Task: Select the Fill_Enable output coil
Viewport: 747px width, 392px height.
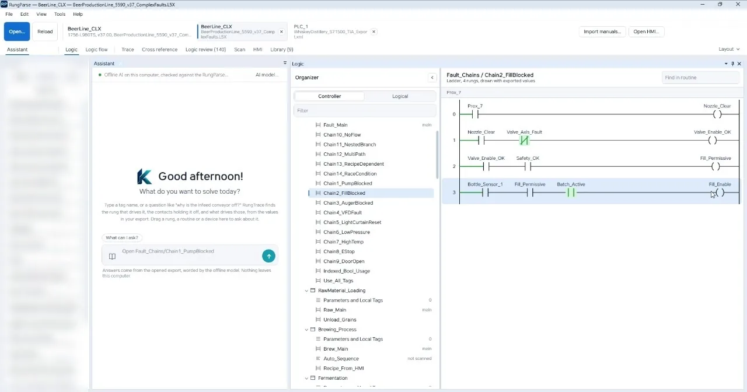Action: (719, 192)
